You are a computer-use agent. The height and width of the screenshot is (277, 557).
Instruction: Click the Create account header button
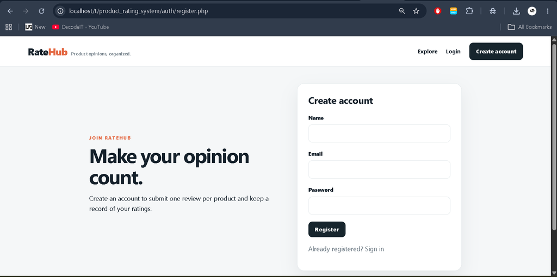(x=496, y=52)
